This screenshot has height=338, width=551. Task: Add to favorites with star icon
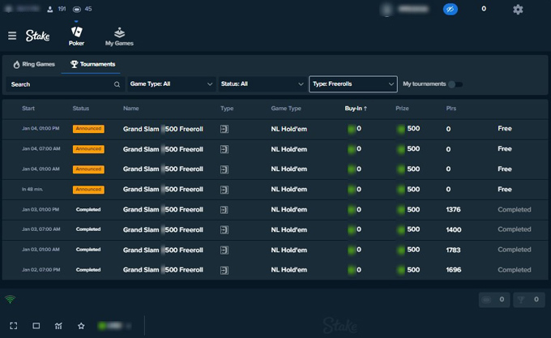(x=81, y=326)
